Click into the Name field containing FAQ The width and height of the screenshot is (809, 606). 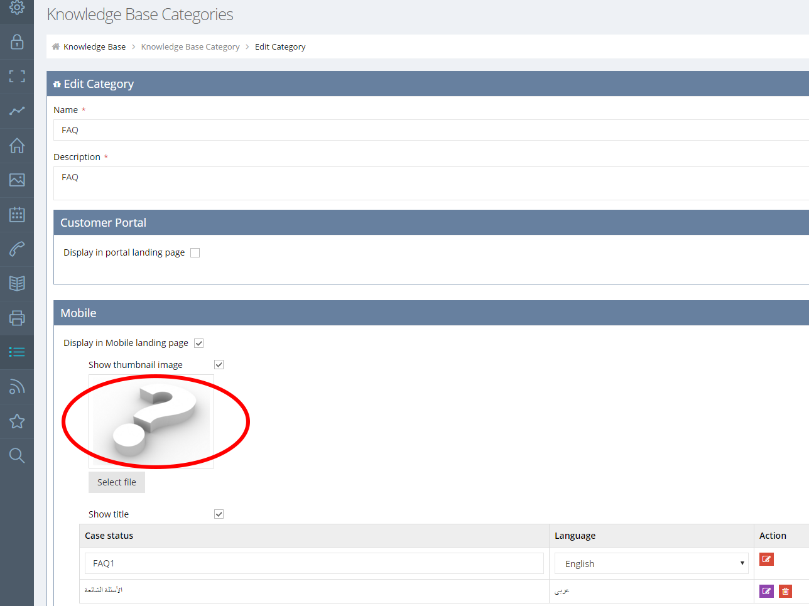(x=431, y=130)
